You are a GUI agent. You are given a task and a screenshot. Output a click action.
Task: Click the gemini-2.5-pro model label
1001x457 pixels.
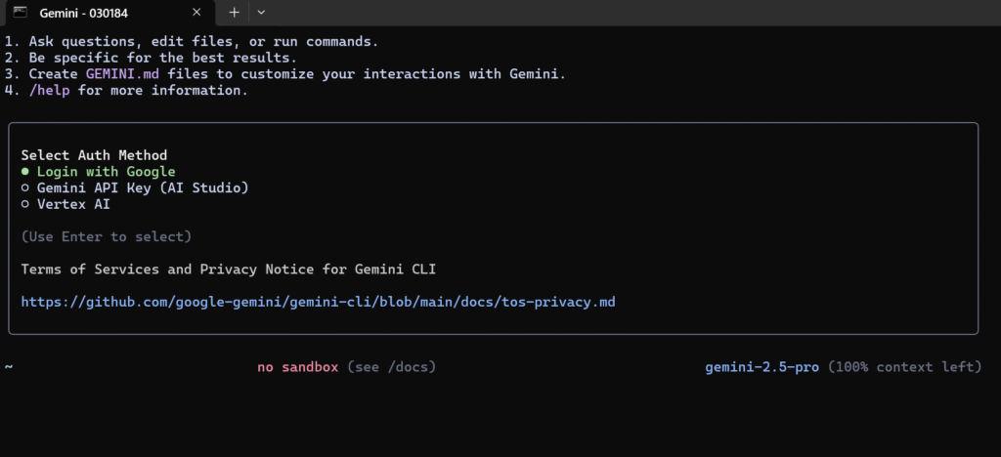click(x=762, y=367)
